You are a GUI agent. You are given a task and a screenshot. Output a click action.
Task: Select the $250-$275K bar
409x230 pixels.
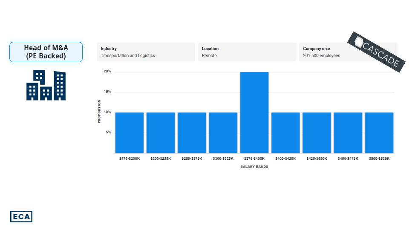[192, 132]
